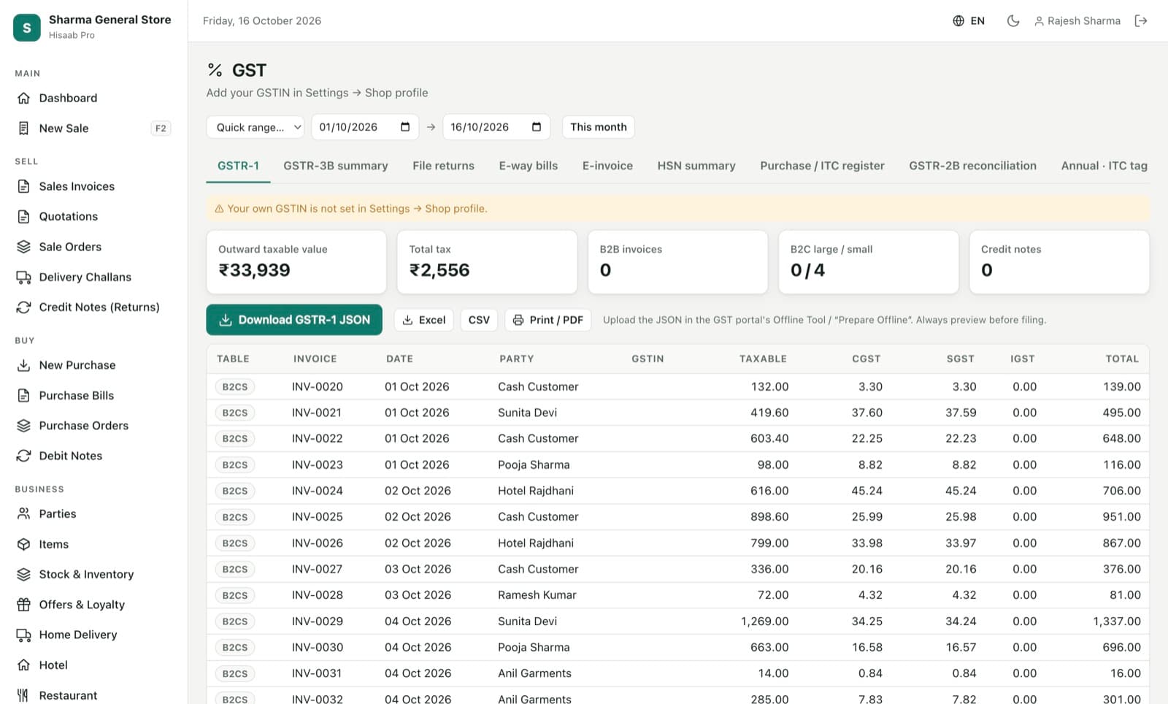Select GSTR-2B reconciliation tab
The image size is (1168, 704).
972,166
